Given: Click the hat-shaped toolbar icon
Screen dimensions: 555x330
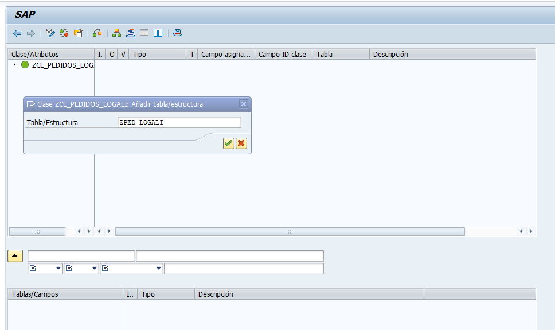Looking at the screenshot, I should (178, 33).
